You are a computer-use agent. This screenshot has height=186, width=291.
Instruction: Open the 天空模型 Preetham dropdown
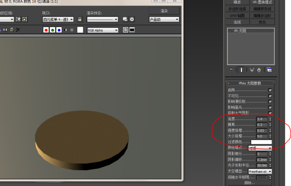[260, 171]
